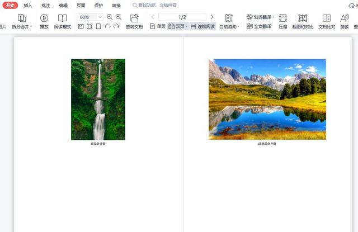The image size is (358, 232).
Task: Rotate page counterclockwise
Action: [x=107, y=26]
